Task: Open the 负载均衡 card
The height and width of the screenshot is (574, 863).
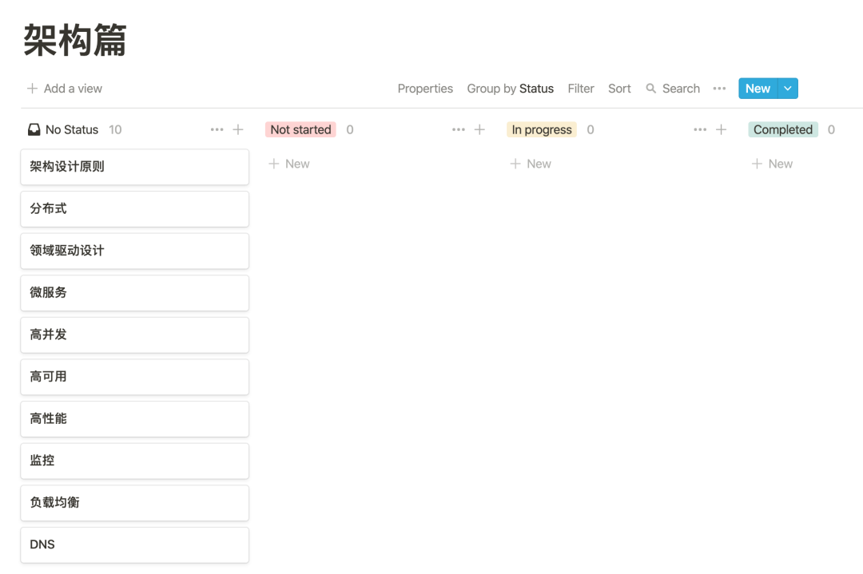Action: (x=135, y=503)
